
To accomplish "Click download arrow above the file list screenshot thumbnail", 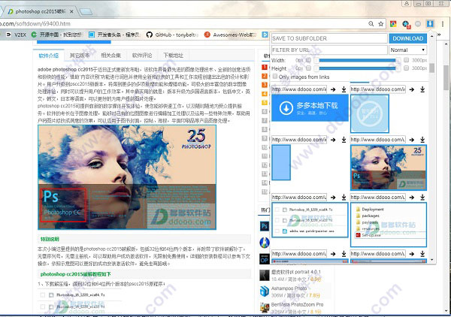I will 344,197.
